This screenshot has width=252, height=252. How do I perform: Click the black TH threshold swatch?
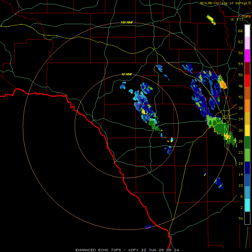247,218
